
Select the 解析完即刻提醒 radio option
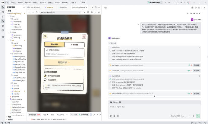pyautogui.click(x=45, y=76)
